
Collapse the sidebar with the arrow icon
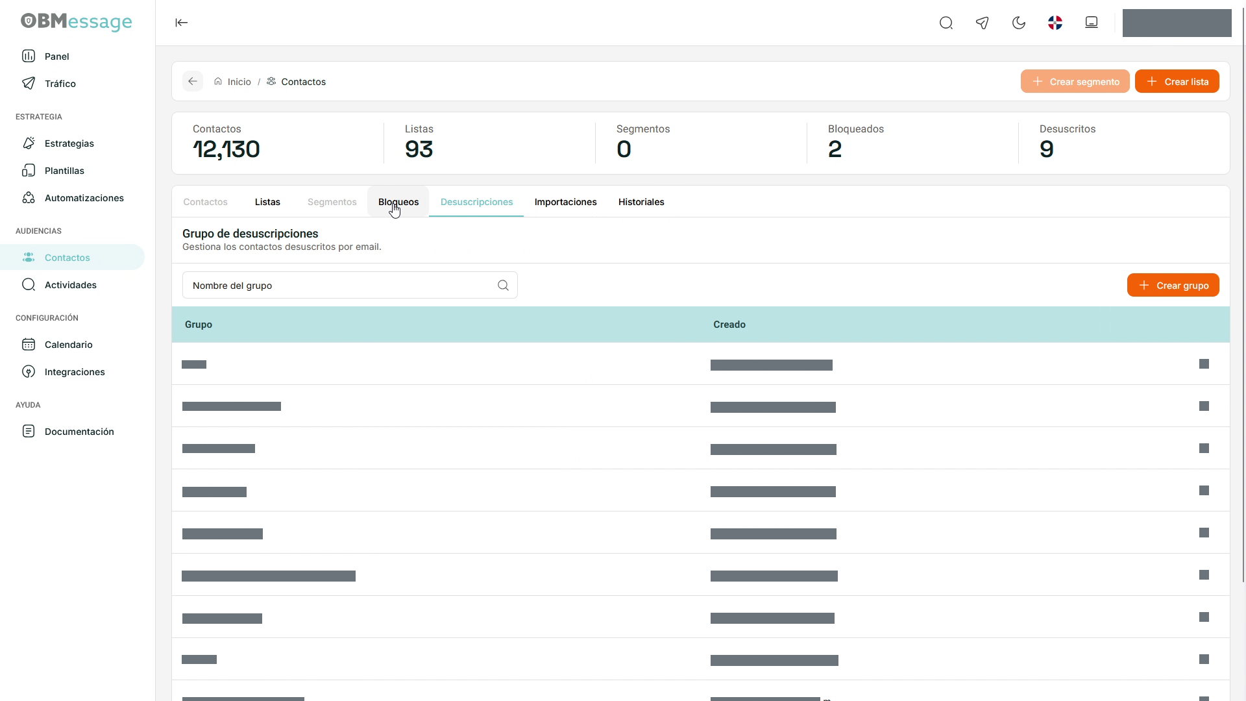click(182, 23)
